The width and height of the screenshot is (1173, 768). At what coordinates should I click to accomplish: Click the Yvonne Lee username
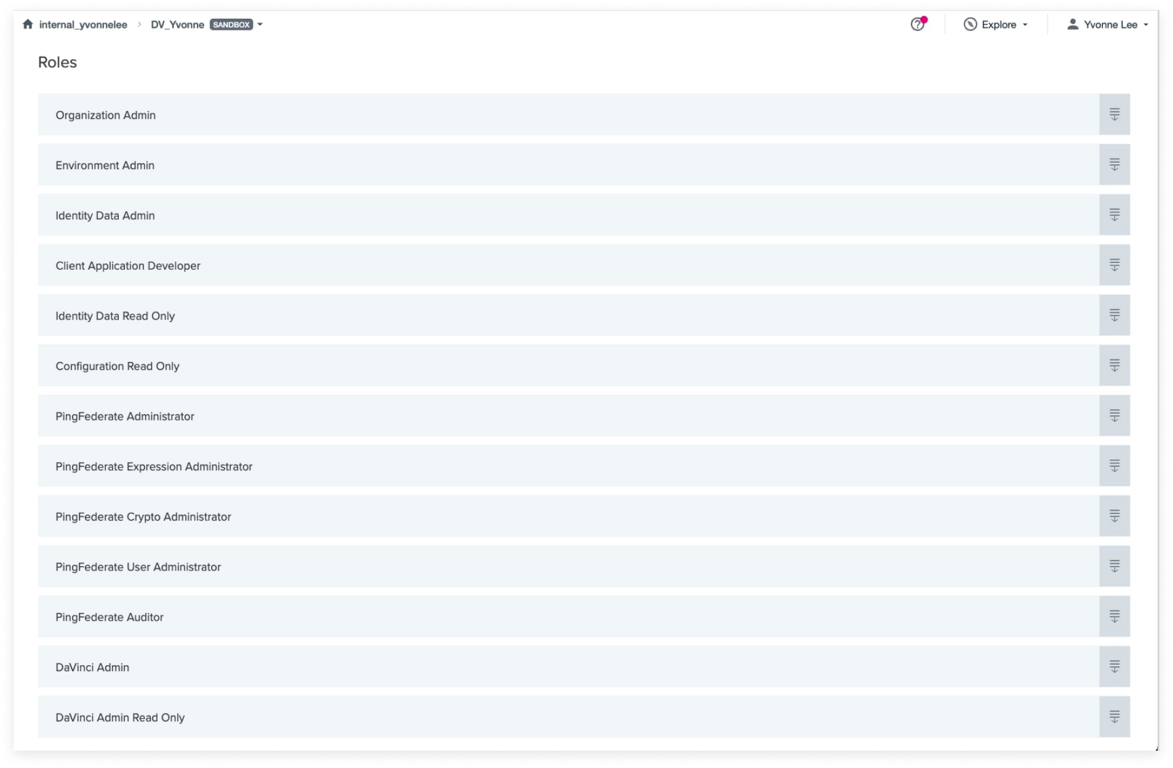1110,25
